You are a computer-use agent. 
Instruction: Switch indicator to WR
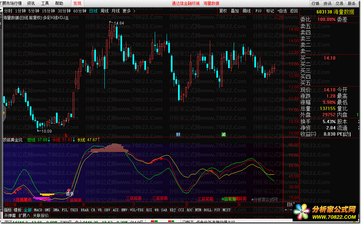tap(156, 210)
